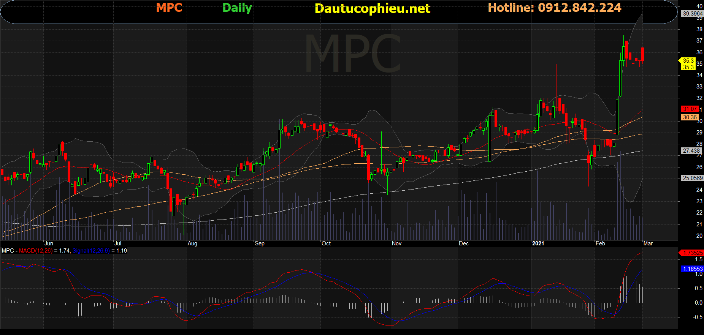Click the 32 price axis label
Image resolution: width=704 pixels, height=335 pixels.
(699, 98)
